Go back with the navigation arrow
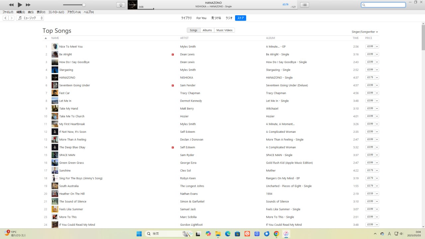This screenshot has height=239, width=425. click(6, 18)
